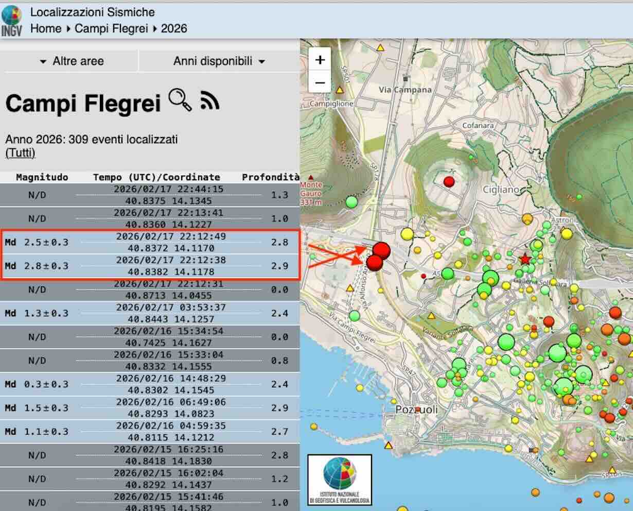Click the red star marker on map
The width and height of the screenshot is (633, 511).
point(524,259)
